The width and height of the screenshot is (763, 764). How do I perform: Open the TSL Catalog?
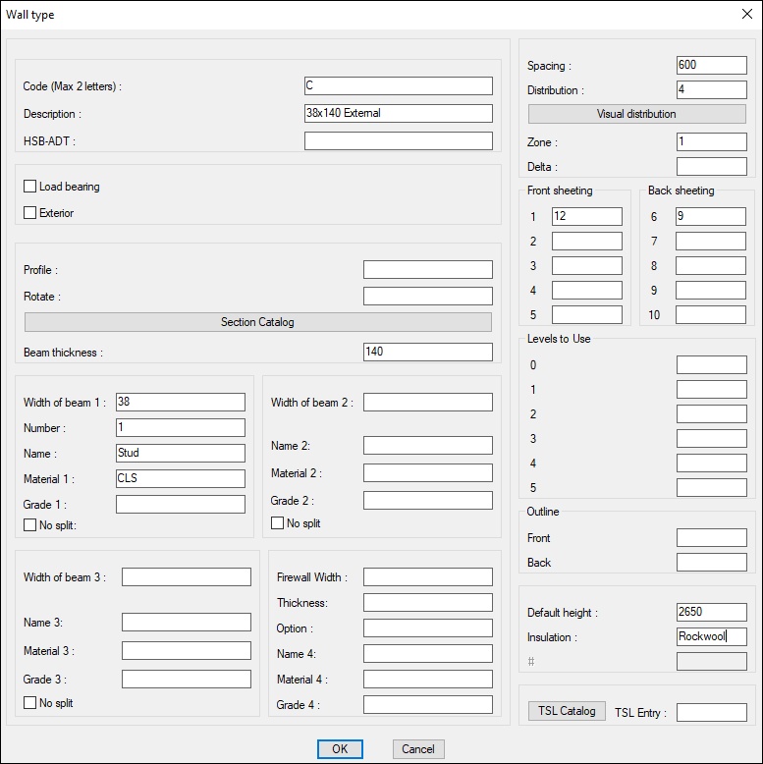click(567, 711)
